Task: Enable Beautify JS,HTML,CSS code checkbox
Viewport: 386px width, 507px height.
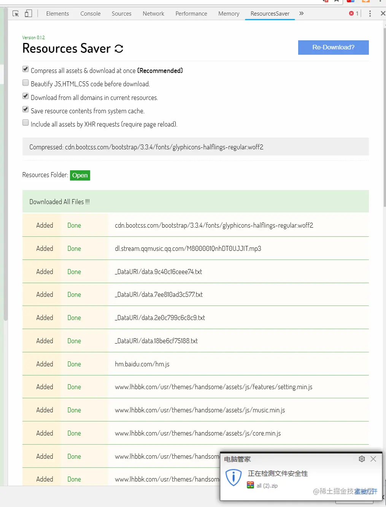Action: pyautogui.click(x=25, y=82)
